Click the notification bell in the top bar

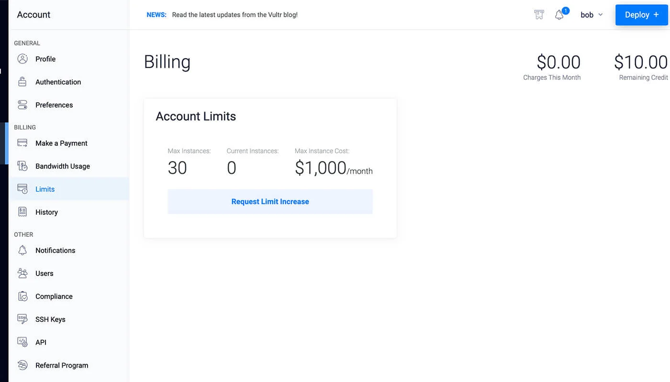(x=559, y=15)
